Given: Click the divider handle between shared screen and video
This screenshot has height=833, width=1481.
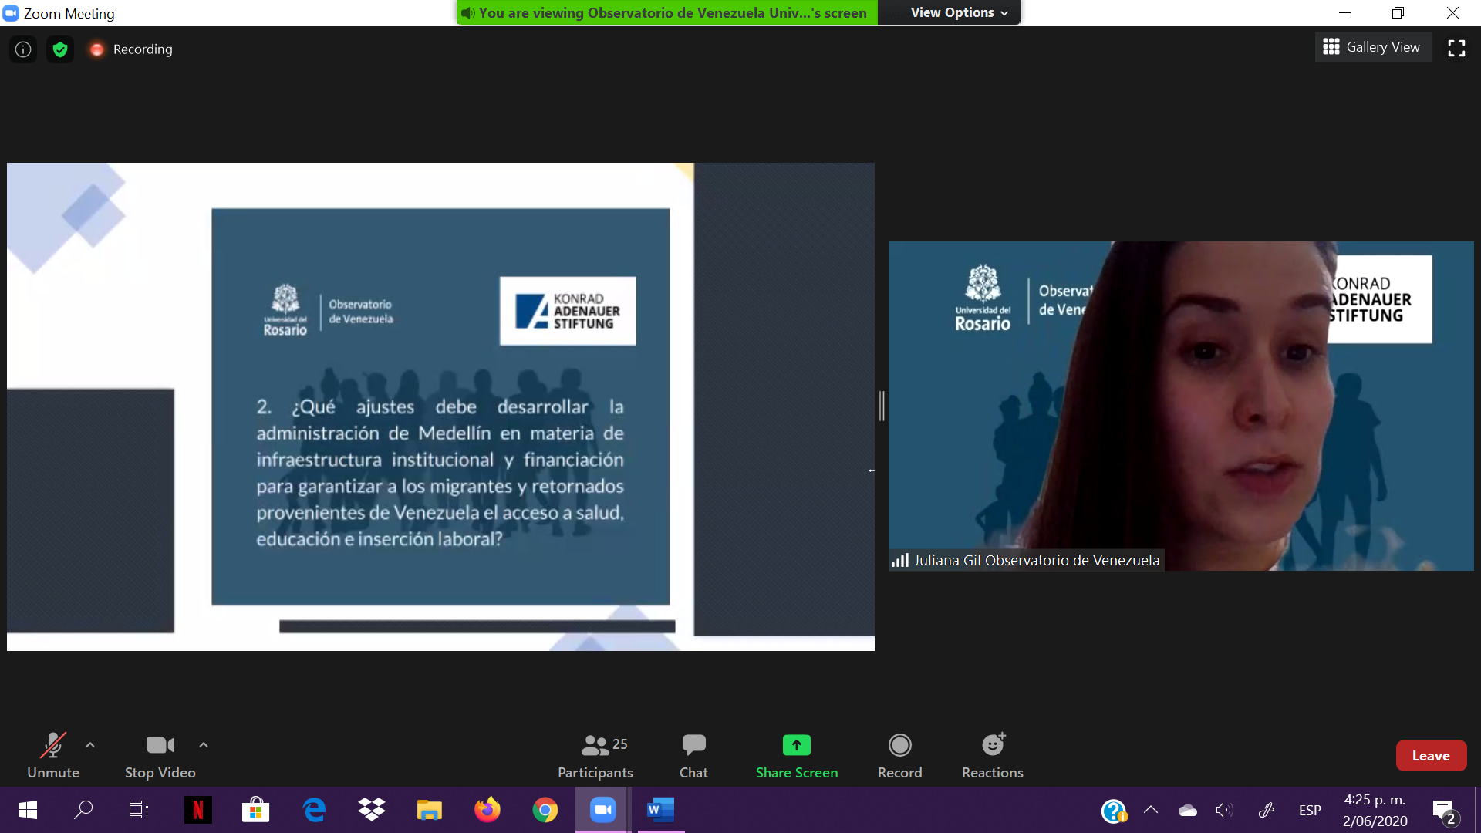Looking at the screenshot, I should [882, 406].
